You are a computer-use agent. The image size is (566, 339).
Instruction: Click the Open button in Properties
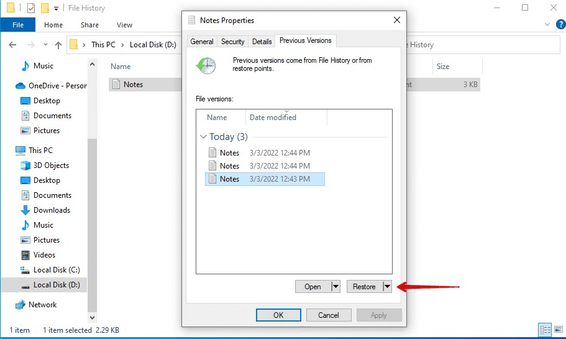(313, 287)
